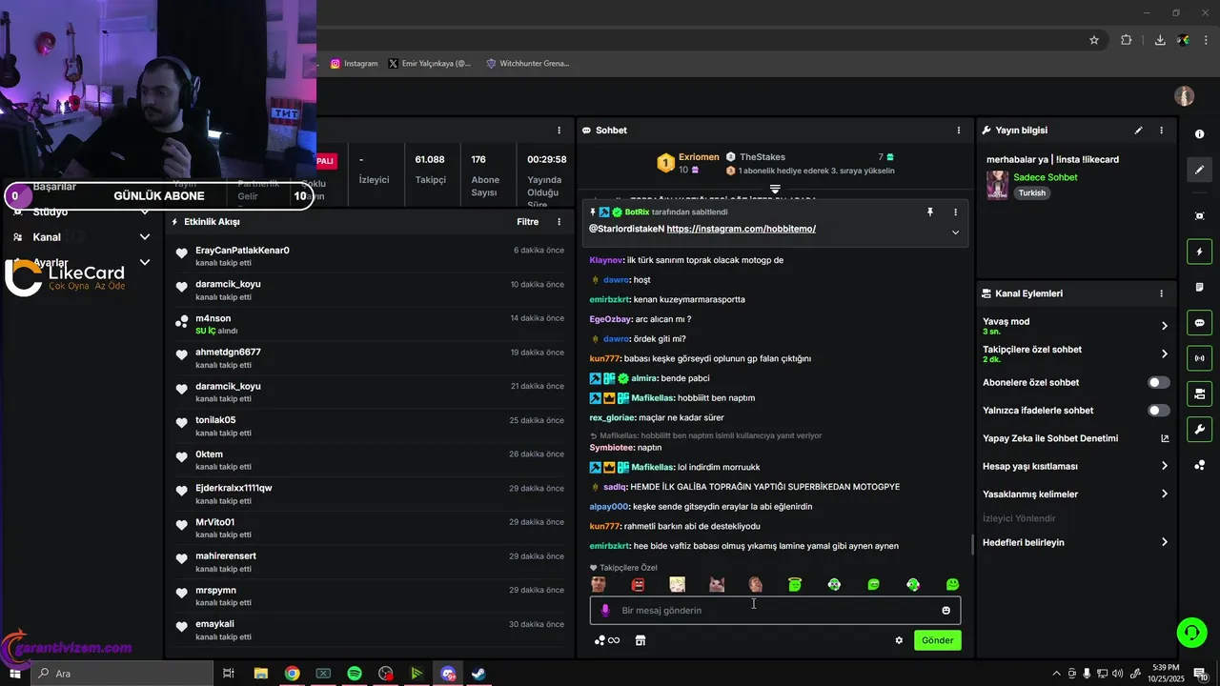Select the first face emote in the emote row
The image size is (1220, 686).
(x=599, y=584)
